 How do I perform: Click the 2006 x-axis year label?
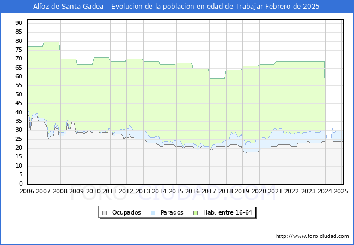(27, 191)
